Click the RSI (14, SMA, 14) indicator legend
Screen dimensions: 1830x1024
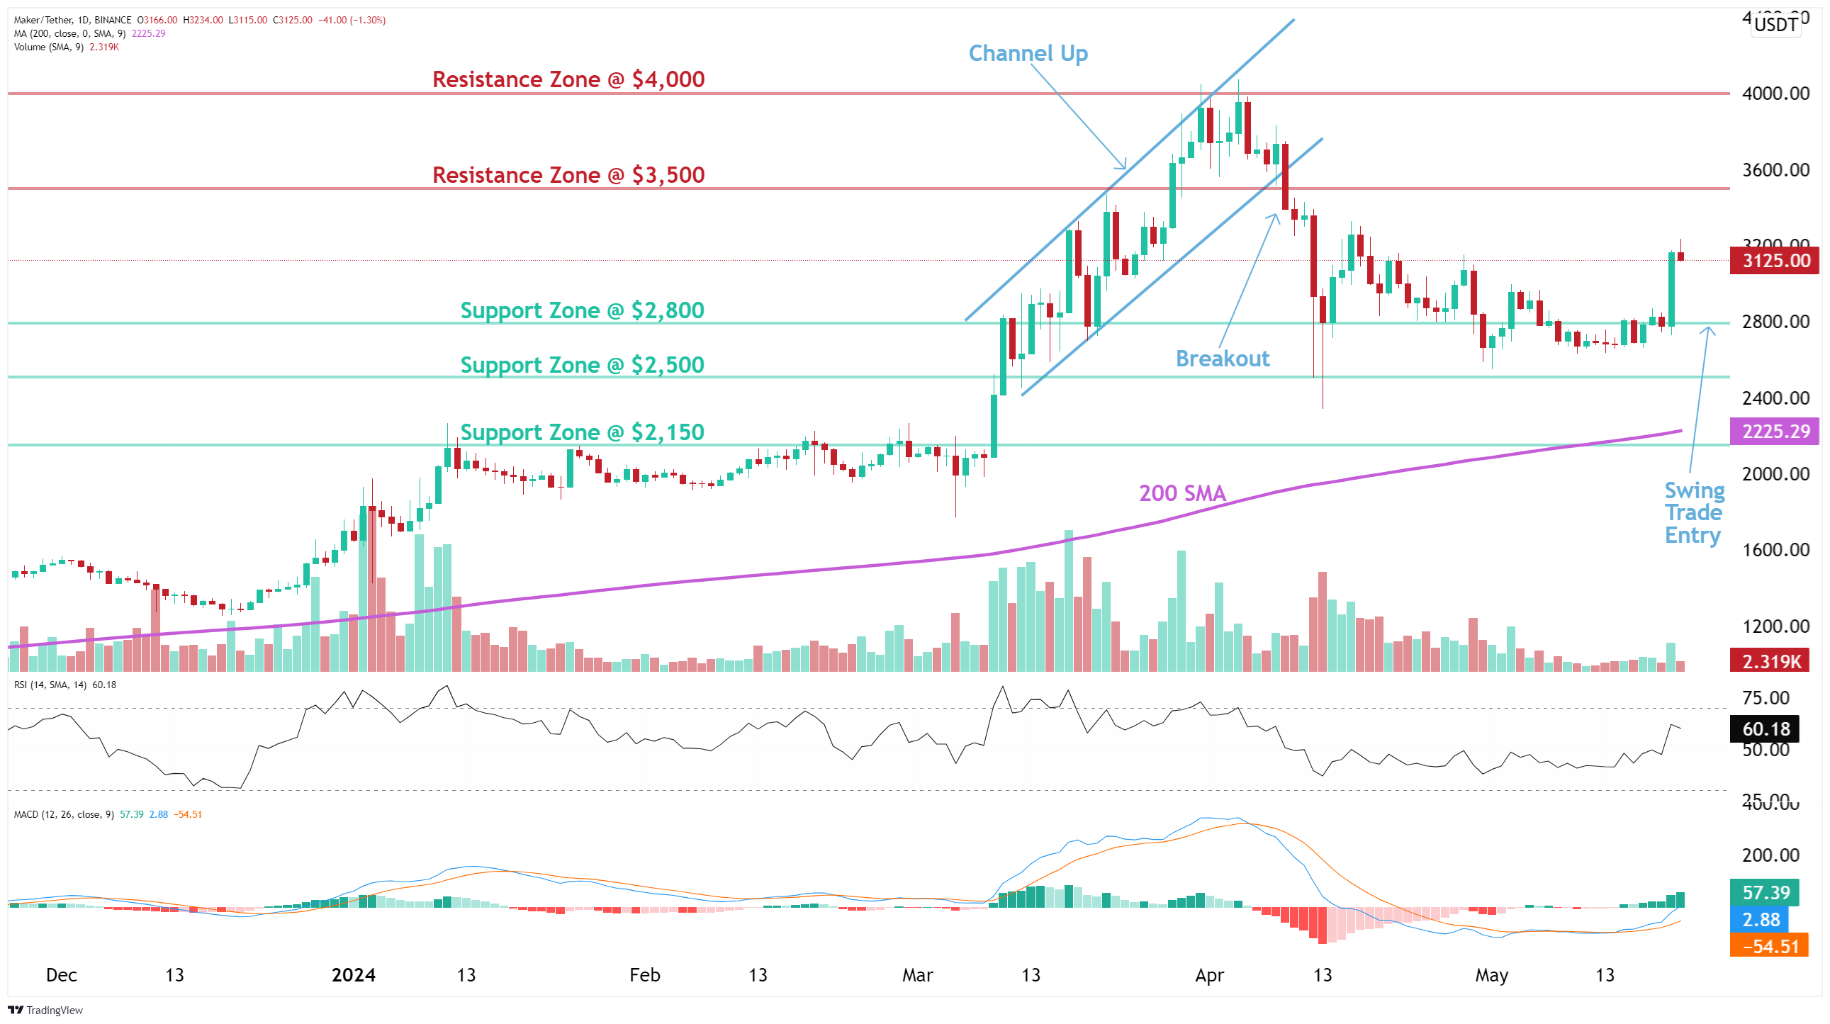[x=64, y=685]
